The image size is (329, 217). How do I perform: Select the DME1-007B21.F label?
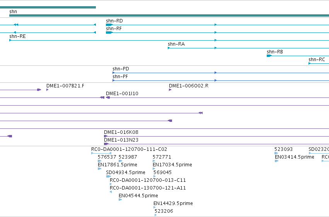point(65,86)
